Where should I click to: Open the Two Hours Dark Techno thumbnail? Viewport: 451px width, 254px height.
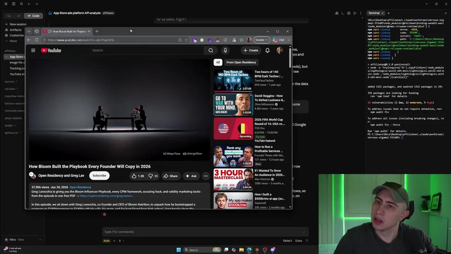coord(233,80)
